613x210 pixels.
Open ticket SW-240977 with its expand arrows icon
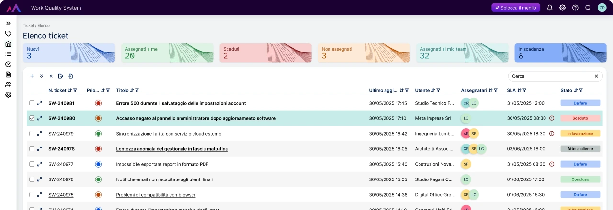[40, 164]
